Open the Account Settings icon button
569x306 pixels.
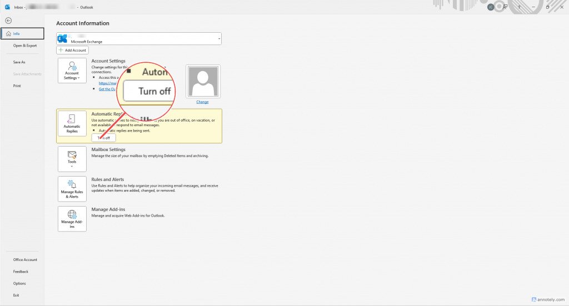[72, 71]
